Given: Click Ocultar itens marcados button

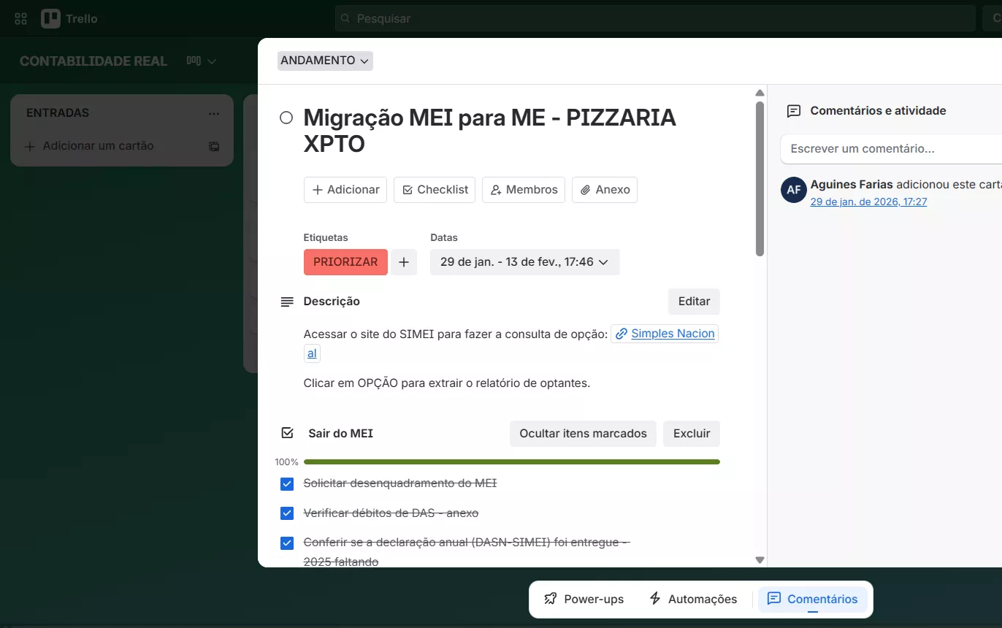Looking at the screenshot, I should click(583, 434).
